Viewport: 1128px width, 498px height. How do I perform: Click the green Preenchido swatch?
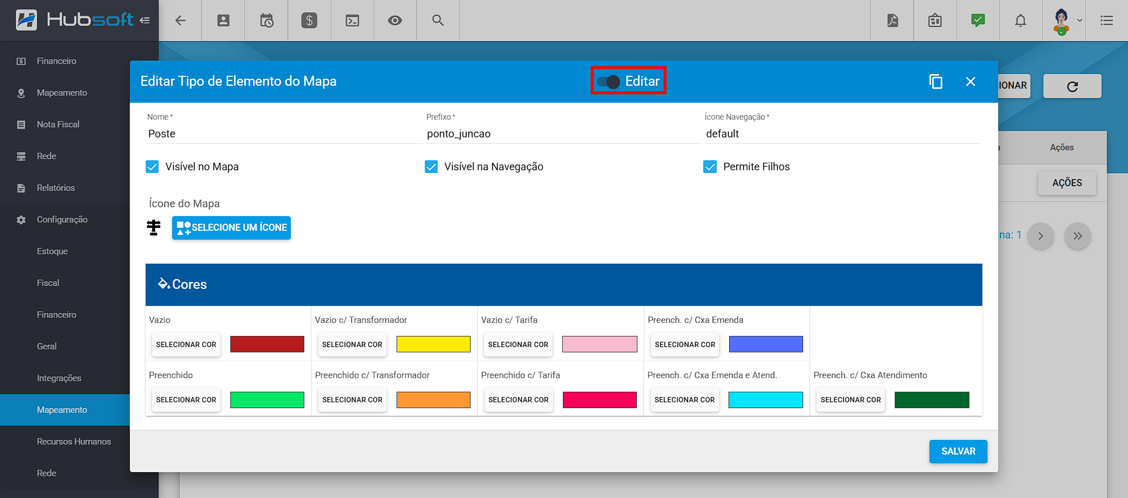(x=267, y=400)
